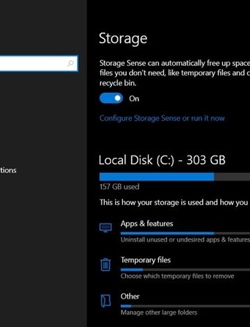Click the Temporary files trash icon

tap(106, 265)
